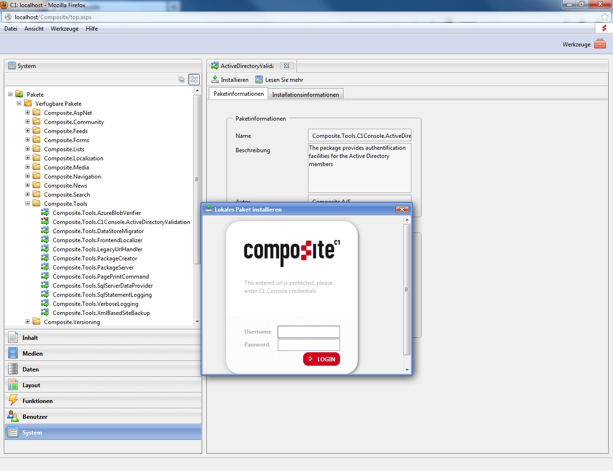Viewport: 613px width, 471px height.
Task: Click the Lesen Sie mehr icon
Action: (259, 79)
